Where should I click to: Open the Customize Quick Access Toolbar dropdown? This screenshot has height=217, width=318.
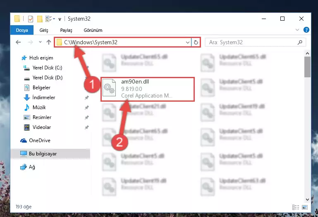coord(60,19)
